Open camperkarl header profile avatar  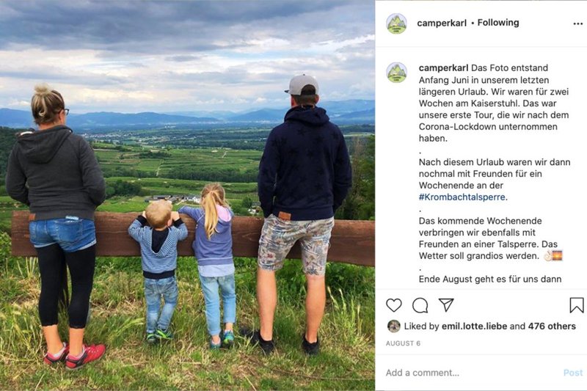pos(396,23)
